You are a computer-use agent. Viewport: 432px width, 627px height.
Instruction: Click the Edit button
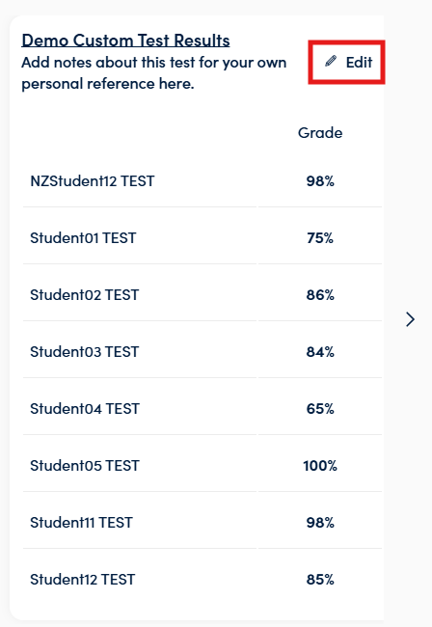[x=346, y=62]
